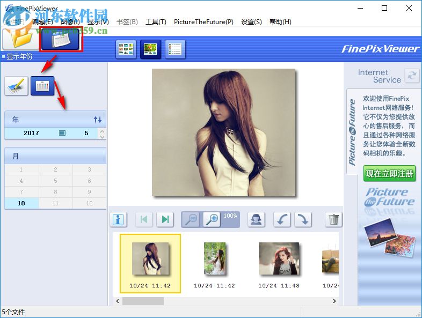Rotate image counterclockwise
422x318 pixels.
(x=282, y=220)
